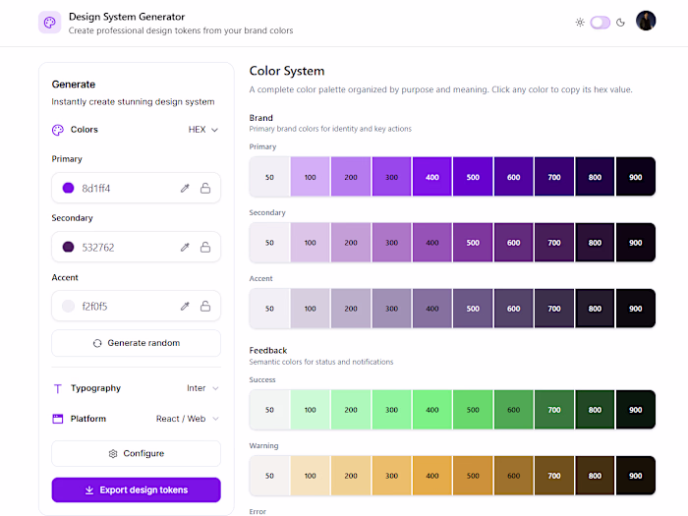
Task: Copy Warning 900 swatch
Action: pos(636,476)
